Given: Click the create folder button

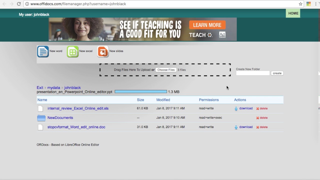Looking at the screenshot, I should [x=277, y=73].
